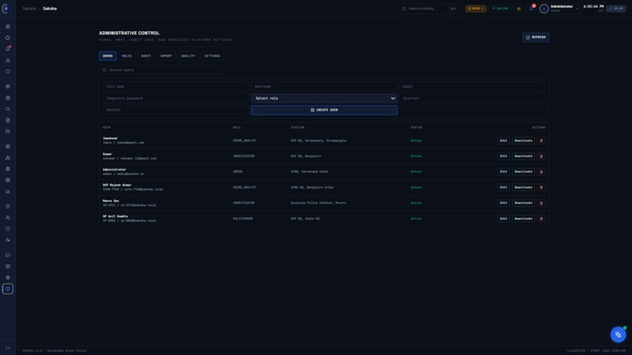The image size is (632, 355).
Task: Switch to the Roles tab
Action: coord(127,56)
